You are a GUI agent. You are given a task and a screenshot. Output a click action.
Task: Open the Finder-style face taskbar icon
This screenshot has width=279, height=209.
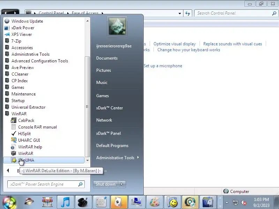coord(208,202)
